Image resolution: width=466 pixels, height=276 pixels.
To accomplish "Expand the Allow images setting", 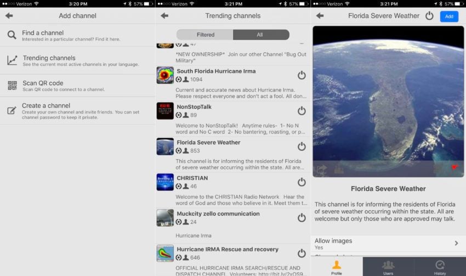I will click(388, 244).
